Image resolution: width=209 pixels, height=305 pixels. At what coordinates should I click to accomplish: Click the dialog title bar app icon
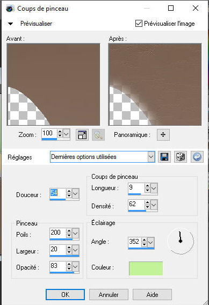(10, 9)
